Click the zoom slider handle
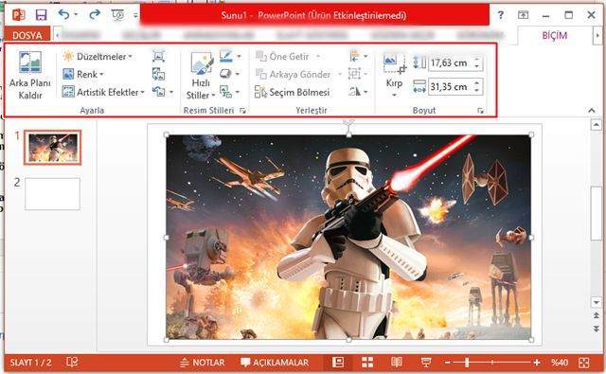The image size is (606, 374). tap(467, 363)
